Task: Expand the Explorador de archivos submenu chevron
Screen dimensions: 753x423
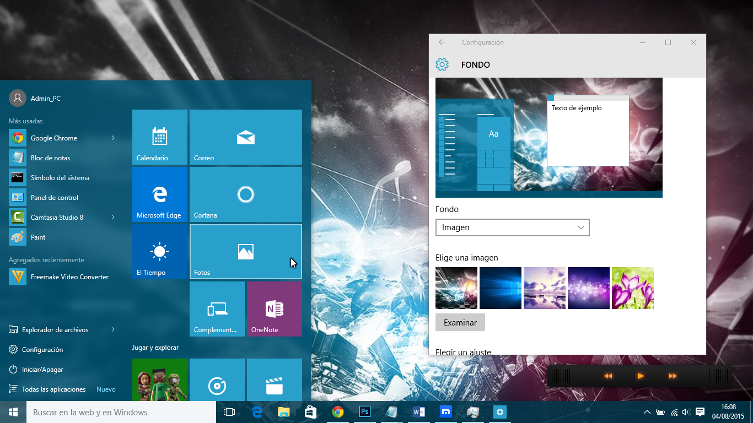Action: (x=112, y=329)
